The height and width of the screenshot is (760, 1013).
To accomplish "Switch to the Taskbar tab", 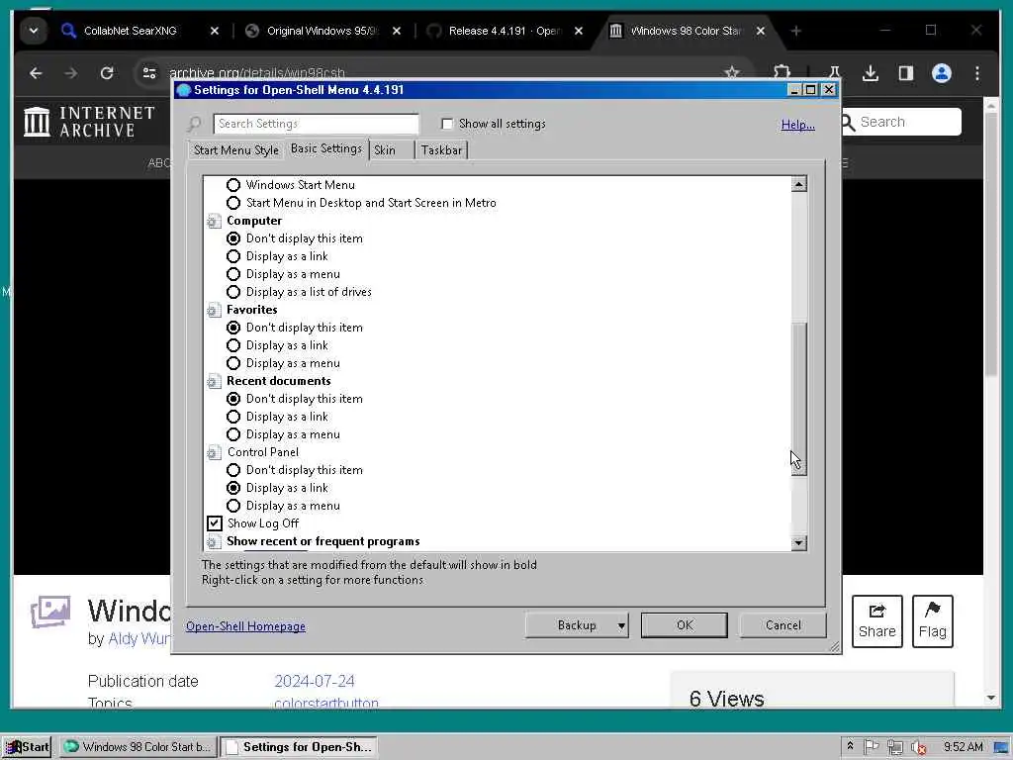I will (441, 150).
